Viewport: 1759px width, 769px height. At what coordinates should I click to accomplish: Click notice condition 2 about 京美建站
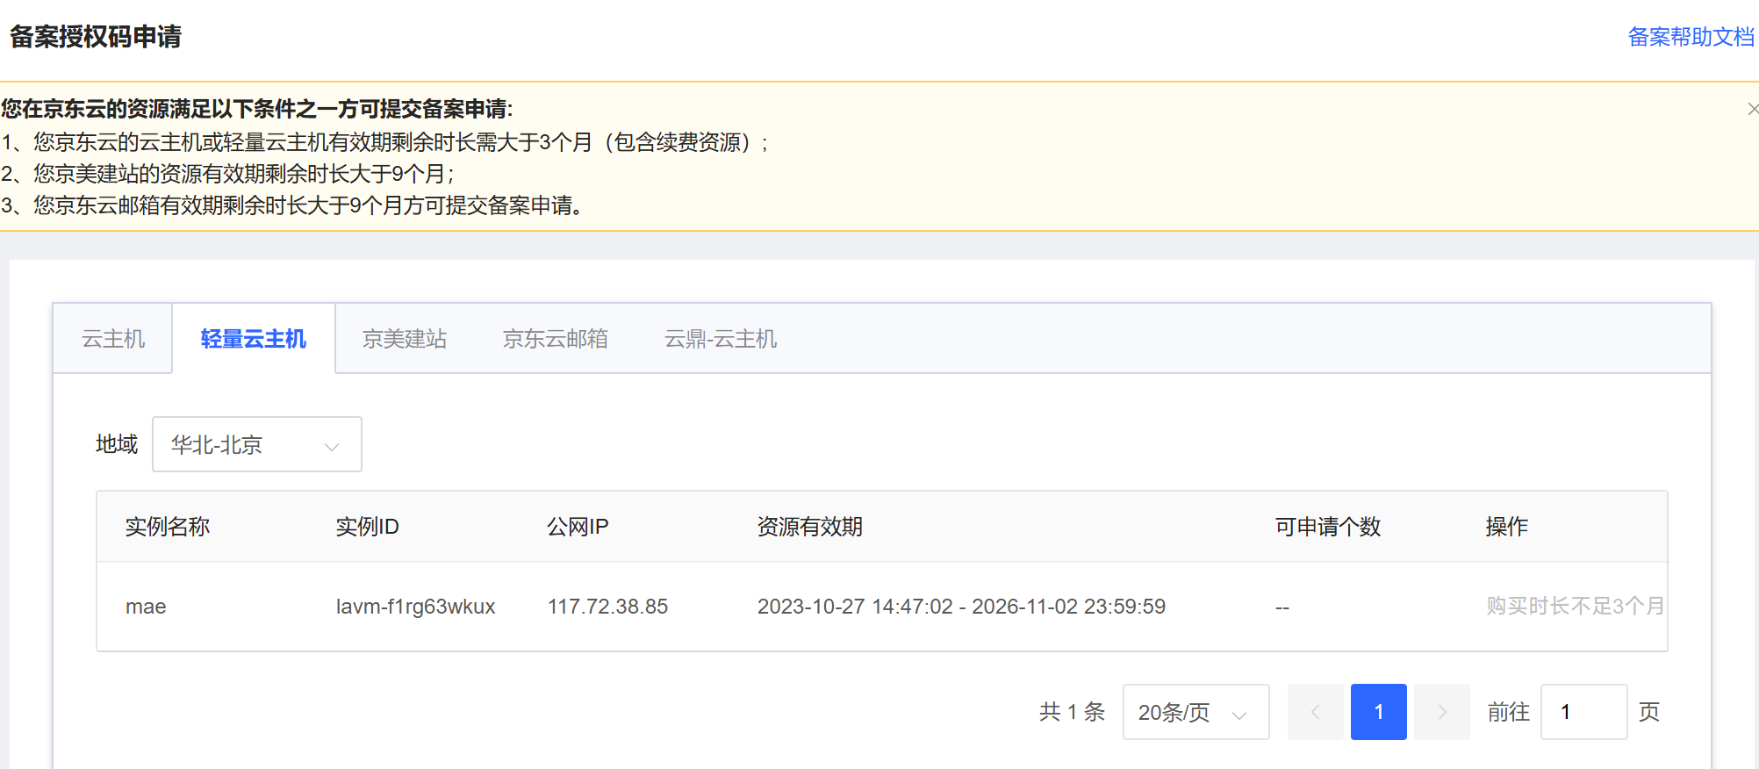click(x=227, y=174)
